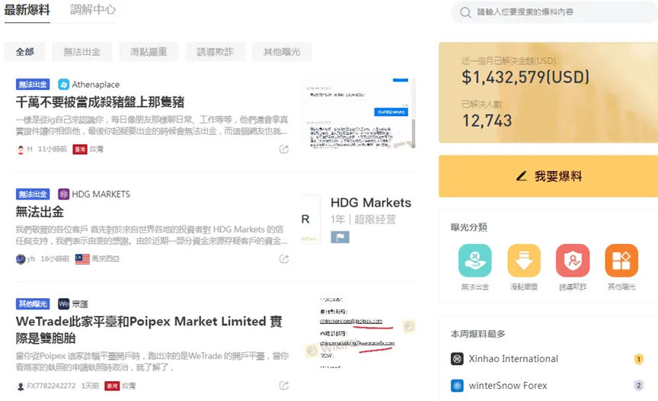Switch to the 最新爆料 tab
Screen dimensions: 658x401
click(x=27, y=10)
